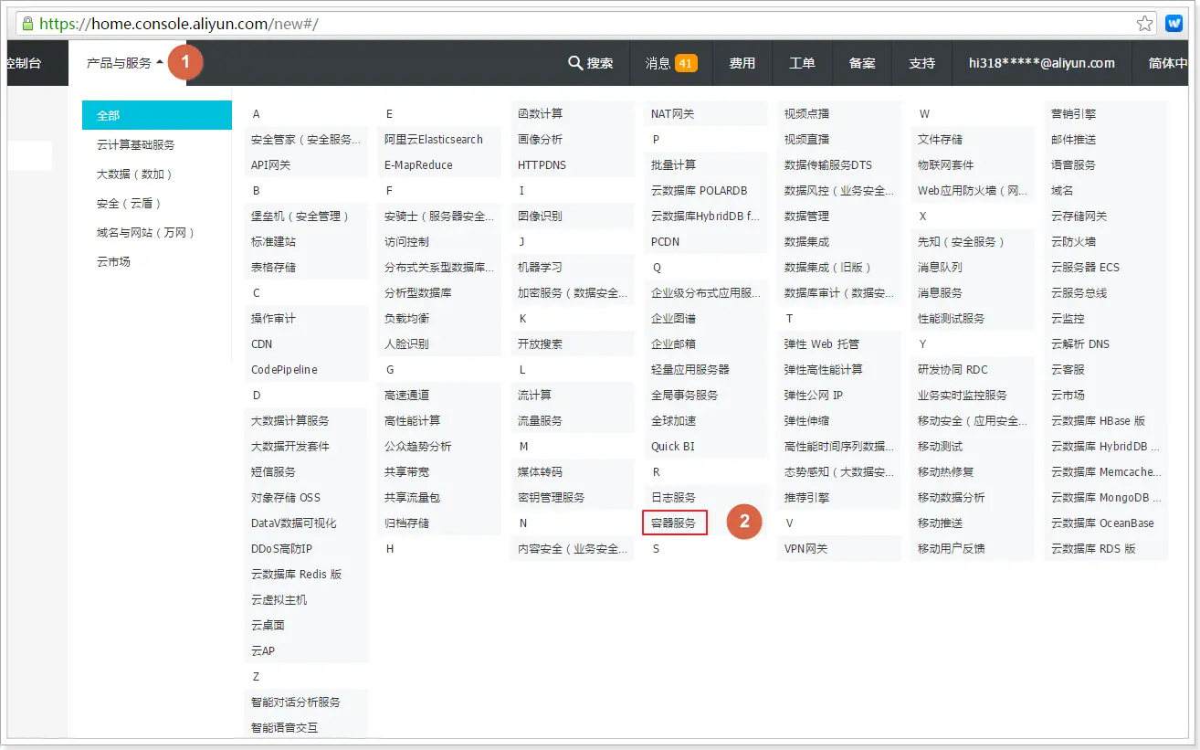
Task: Open E-MapReduce product link
Action: pos(418,165)
